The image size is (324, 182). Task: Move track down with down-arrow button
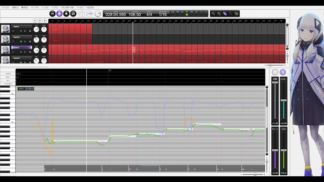click(45, 21)
